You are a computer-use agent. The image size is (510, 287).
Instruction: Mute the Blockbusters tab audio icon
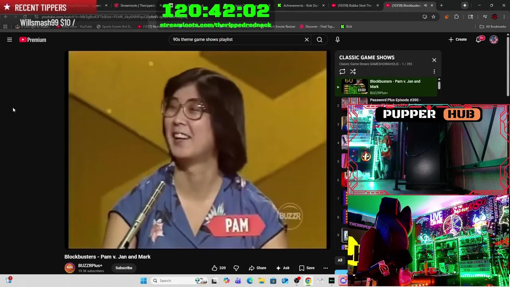coord(425,6)
